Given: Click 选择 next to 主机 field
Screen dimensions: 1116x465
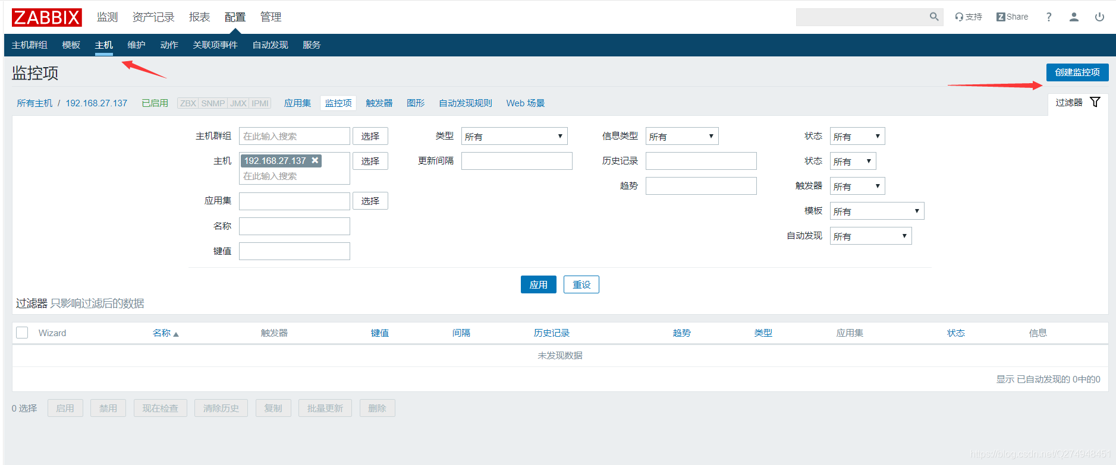Looking at the screenshot, I should 370,161.
